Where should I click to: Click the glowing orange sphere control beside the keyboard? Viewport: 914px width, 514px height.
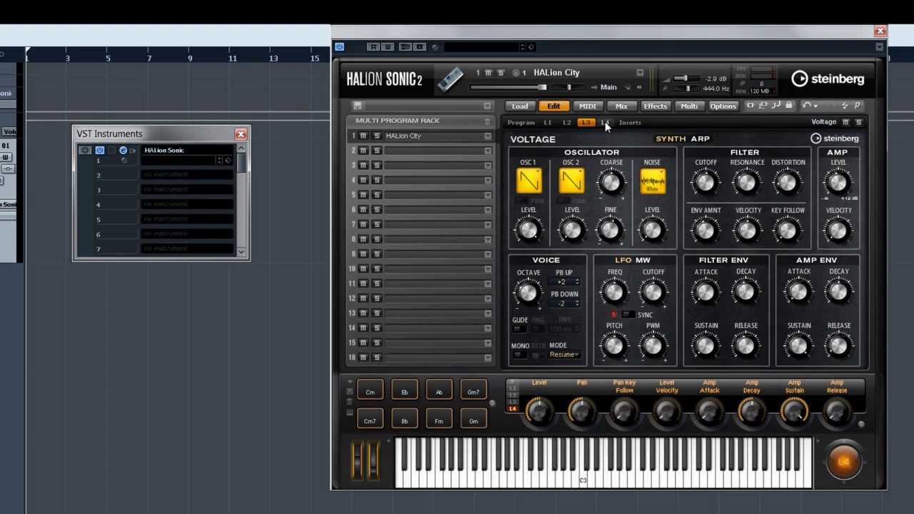844,462
